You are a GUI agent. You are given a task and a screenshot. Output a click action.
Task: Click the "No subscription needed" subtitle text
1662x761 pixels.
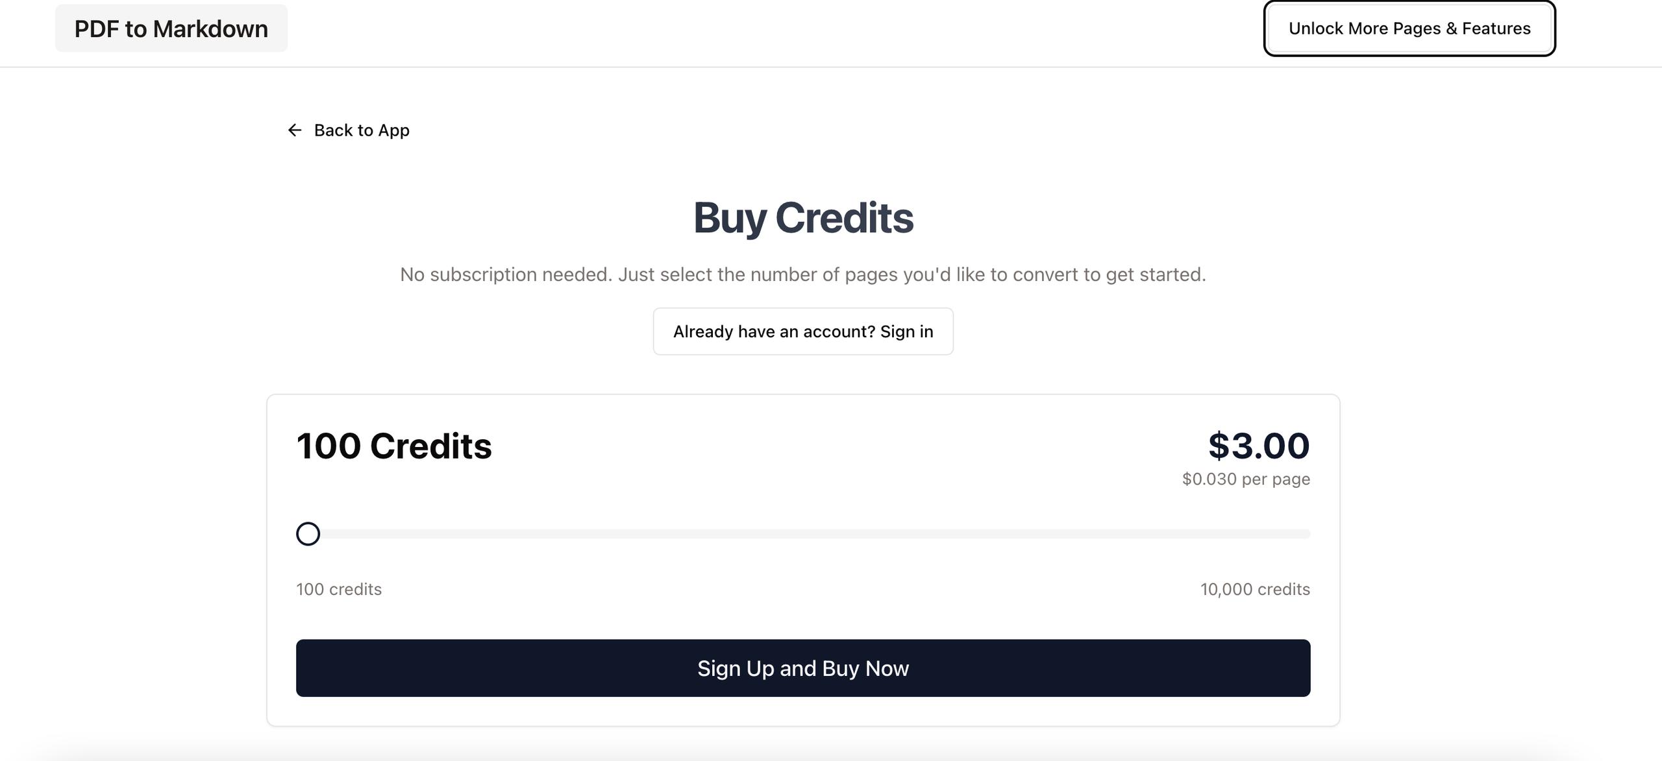[x=802, y=274]
